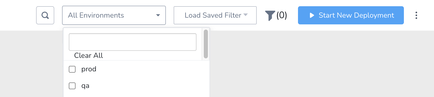This screenshot has width=434, height=97.
Task: Open the funnel filter icon
Action: pos(270,16)
